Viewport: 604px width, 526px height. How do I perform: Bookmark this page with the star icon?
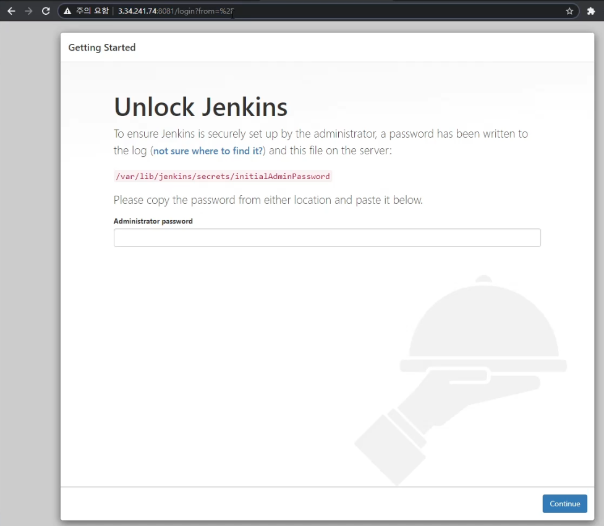coord(569,11)
